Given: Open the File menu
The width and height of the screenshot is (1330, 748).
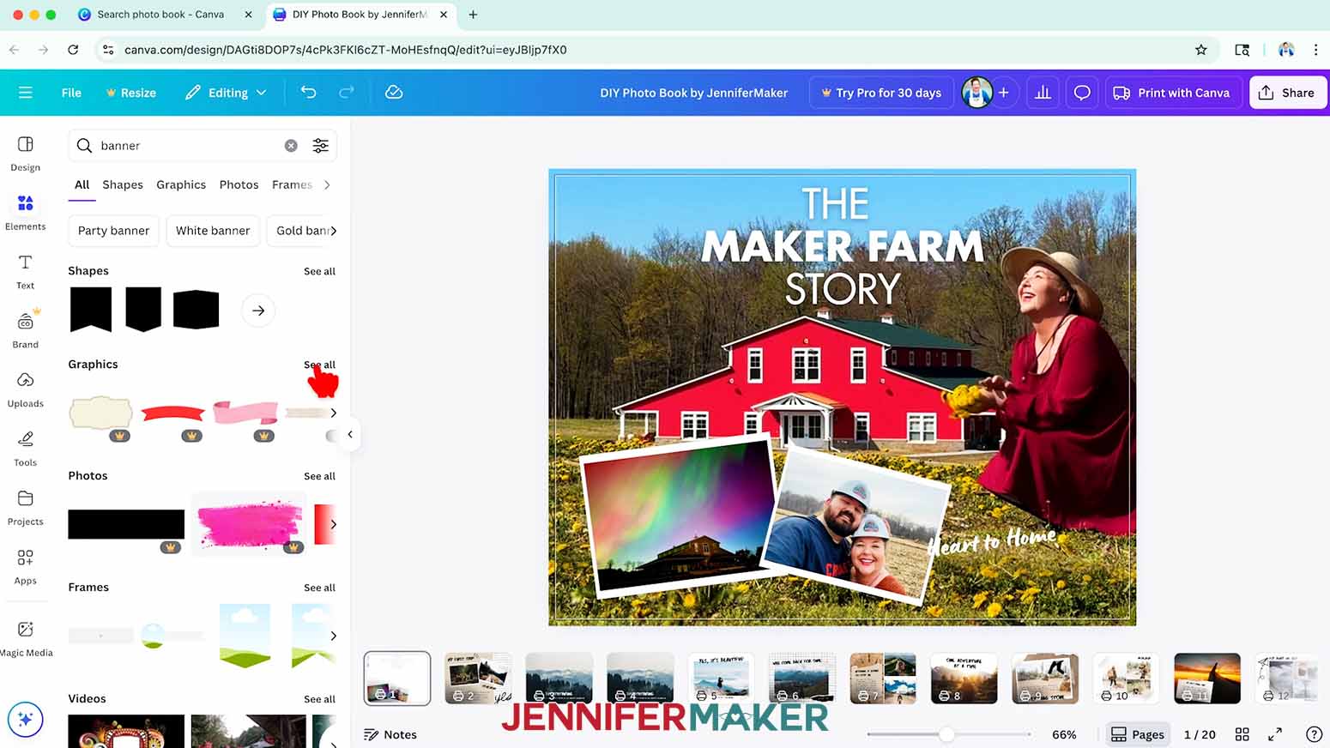Looking at the screenshot, I should pyautogui.click(x=71, y=93).
